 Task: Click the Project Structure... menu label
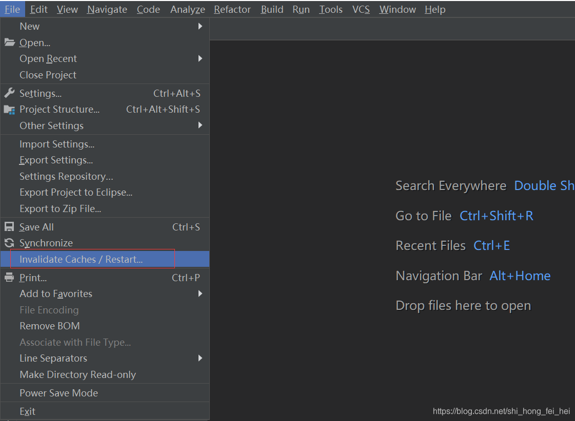point(60,110)
